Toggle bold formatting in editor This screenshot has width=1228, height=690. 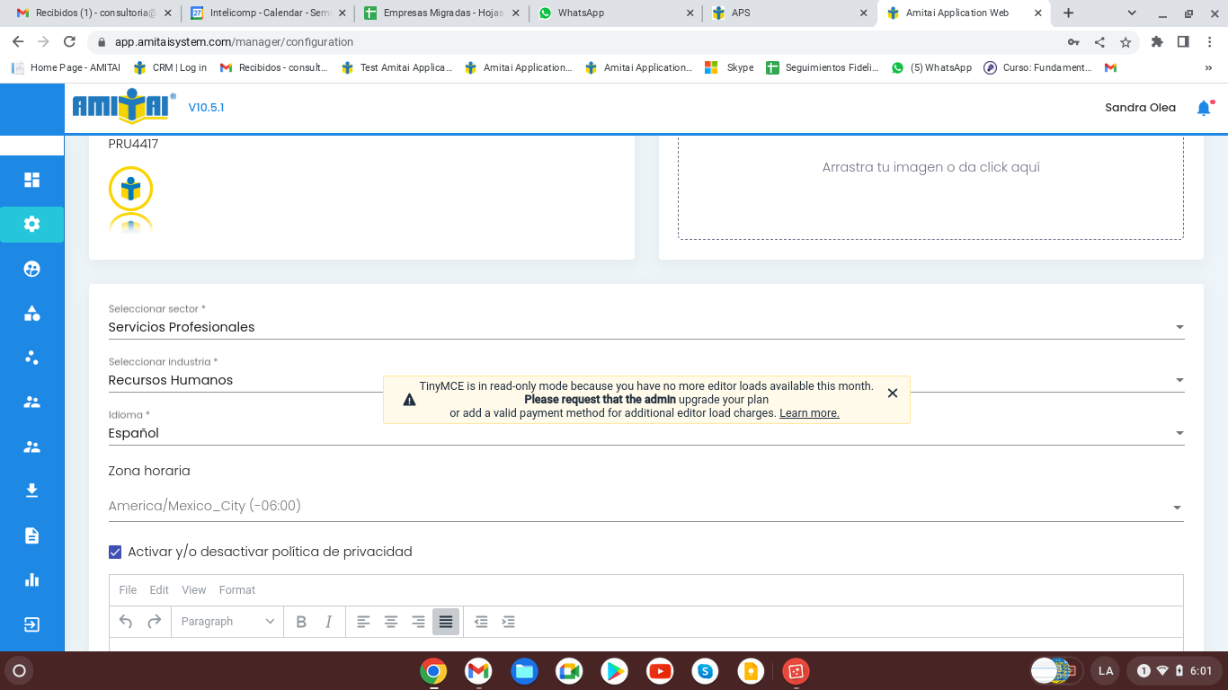coord(301,622)
